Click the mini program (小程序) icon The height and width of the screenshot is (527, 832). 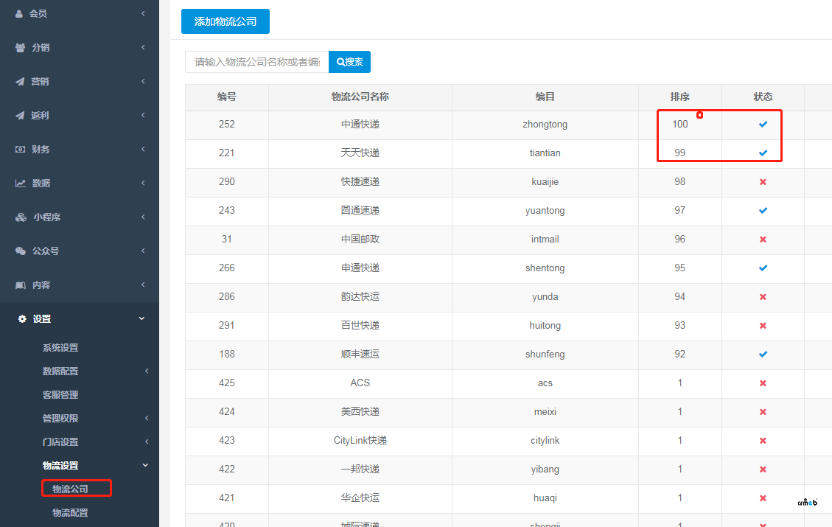pyautogui.click(x=21, y=217)
